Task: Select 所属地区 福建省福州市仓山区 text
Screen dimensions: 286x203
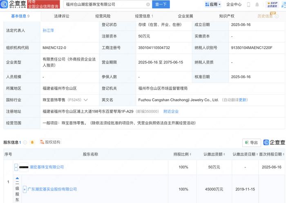Action: 60,88
